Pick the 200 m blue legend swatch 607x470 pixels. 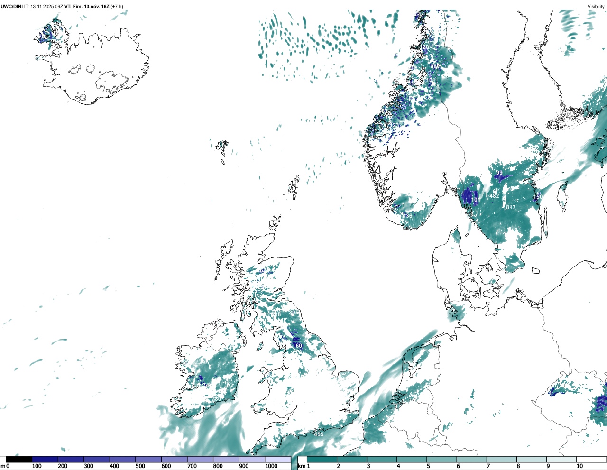(71, 460)
